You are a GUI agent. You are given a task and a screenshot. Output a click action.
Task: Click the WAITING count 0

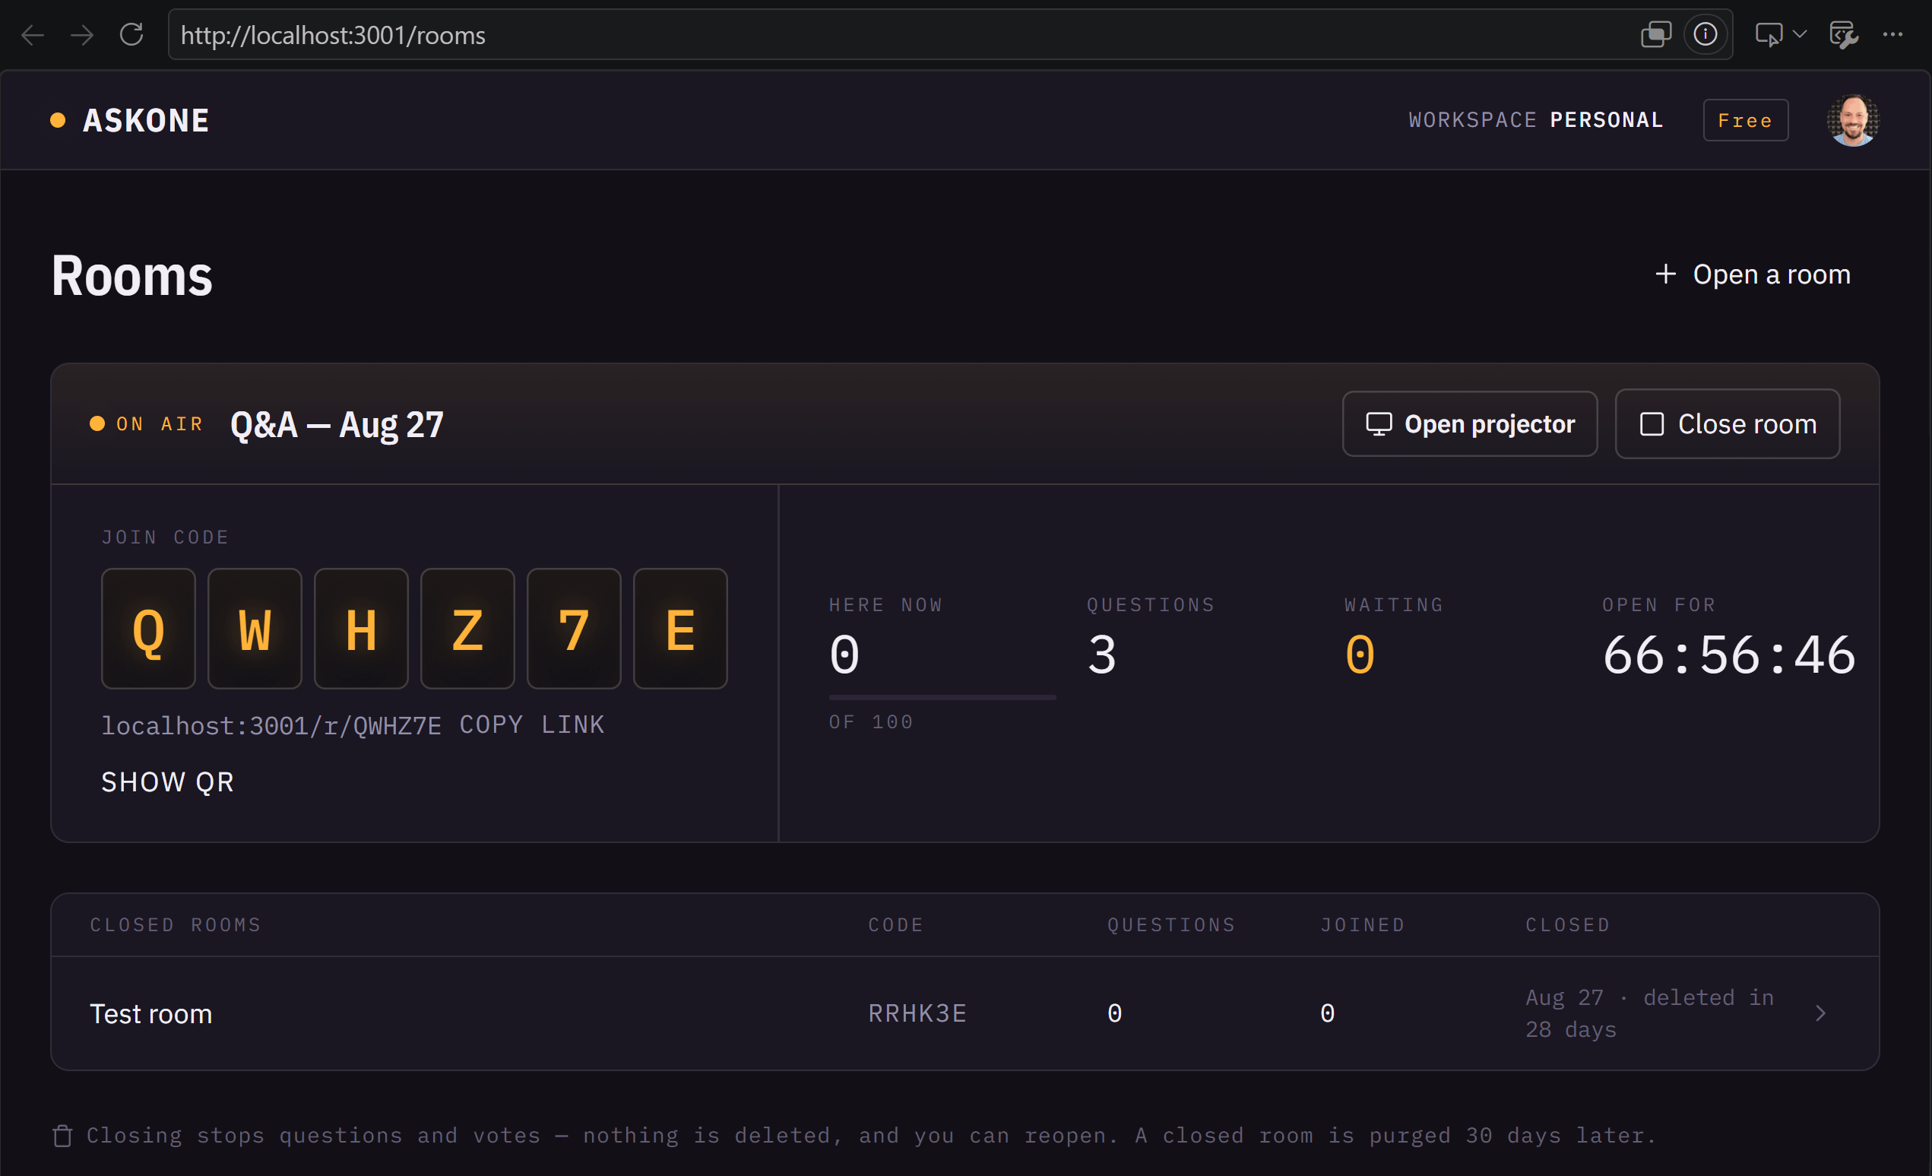click(x=1360, y=655)
